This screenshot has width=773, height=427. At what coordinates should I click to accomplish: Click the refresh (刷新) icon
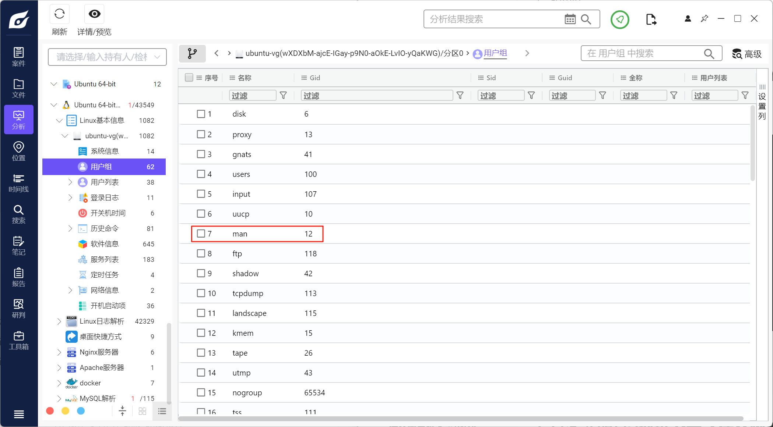coord(59,14)
